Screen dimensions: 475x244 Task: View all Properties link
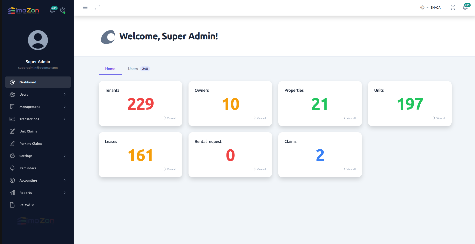coord(349,118)
